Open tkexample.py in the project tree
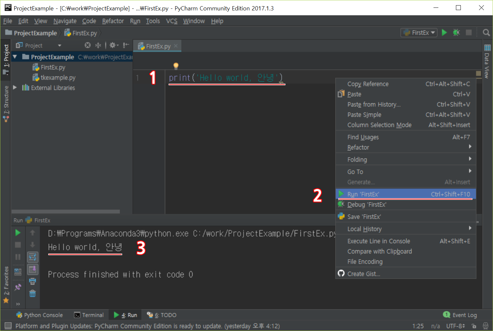The height and width of the screenshot is (331, 493). (x=58, y=77)
